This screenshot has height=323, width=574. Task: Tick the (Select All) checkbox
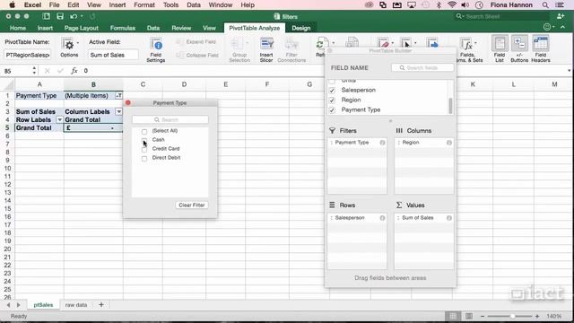(x=144, y=132)
